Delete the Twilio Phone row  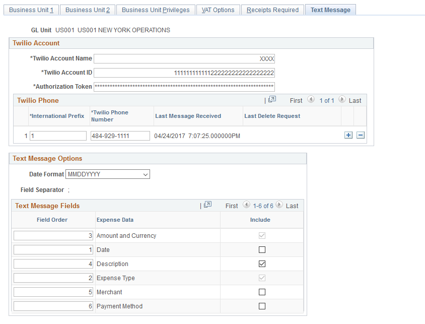pos(361,135)
